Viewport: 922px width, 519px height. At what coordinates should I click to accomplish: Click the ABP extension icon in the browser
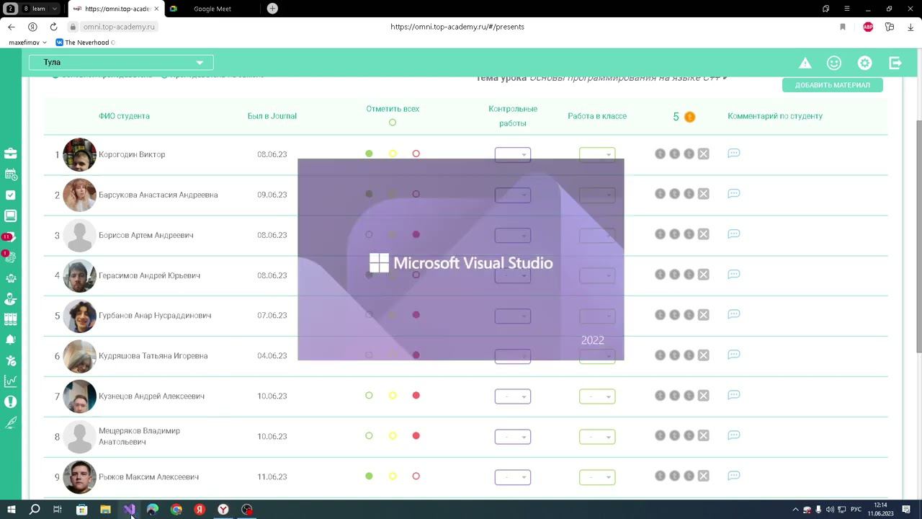[x=868, y=27]
